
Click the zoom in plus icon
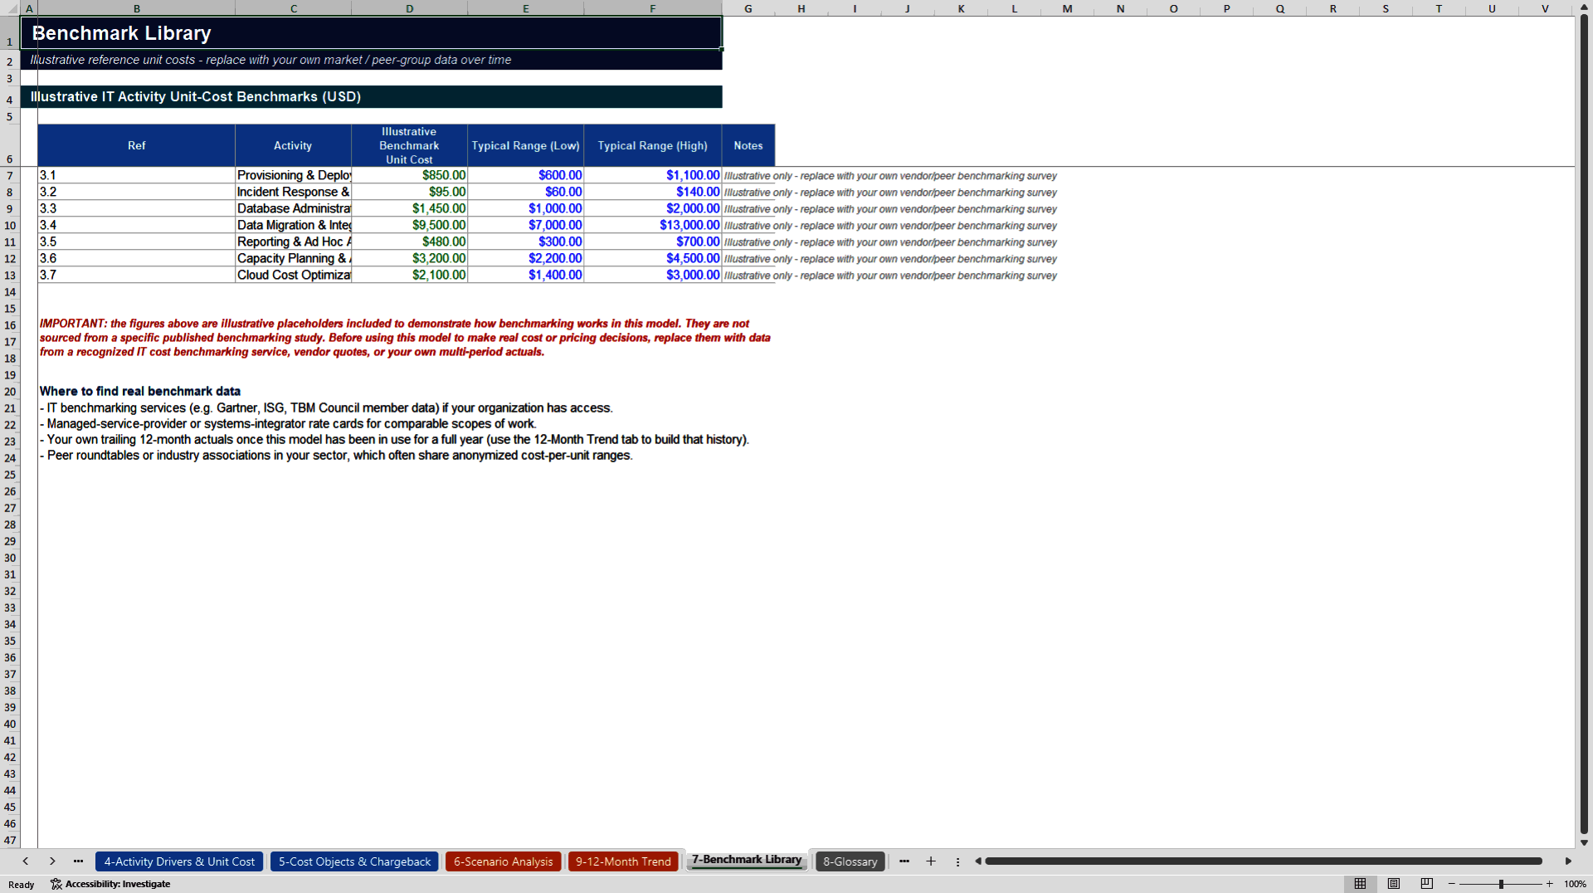pyautogui.click(x=1549, y=884)
